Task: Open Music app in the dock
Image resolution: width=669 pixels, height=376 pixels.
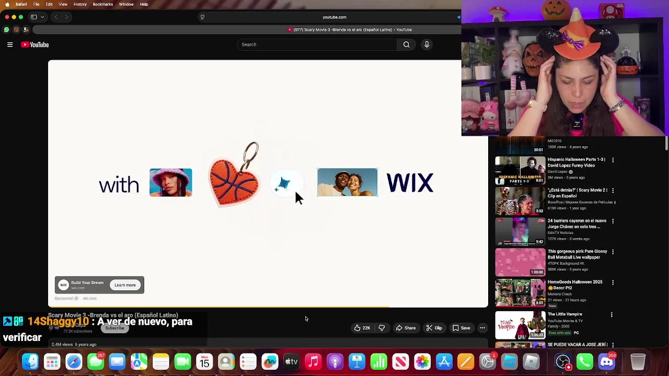Action: pyautogui.click(x=313, y=361)
